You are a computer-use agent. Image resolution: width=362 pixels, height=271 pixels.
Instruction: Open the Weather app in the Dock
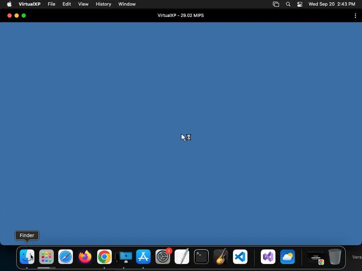[287, 257]
